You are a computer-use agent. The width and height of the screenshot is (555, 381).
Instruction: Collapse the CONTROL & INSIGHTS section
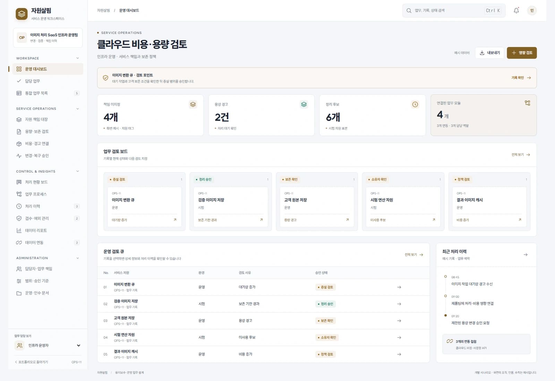[77, 171]
